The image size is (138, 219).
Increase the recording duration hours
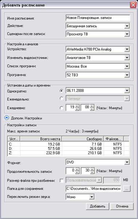[x=77, y=169]
